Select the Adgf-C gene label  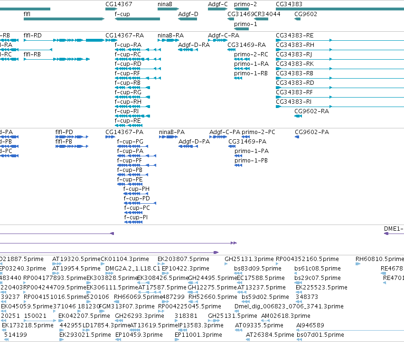pos(218,4)
